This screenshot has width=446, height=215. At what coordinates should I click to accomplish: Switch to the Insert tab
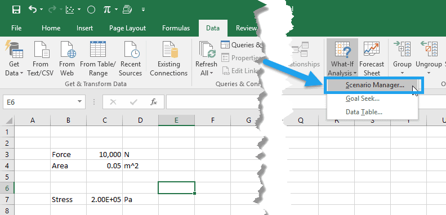pos(84,28)
